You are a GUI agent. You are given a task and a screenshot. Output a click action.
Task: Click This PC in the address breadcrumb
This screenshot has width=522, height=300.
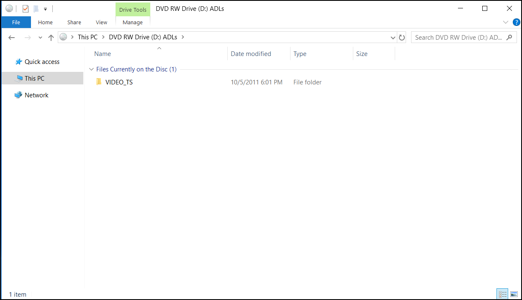click(x=87, y=37)
